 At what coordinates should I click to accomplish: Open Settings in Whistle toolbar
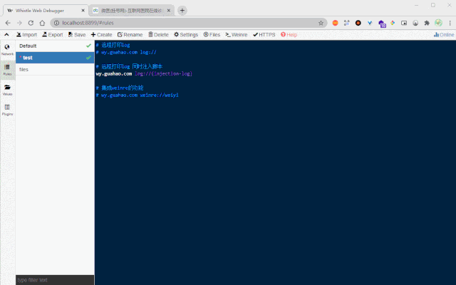186,35
